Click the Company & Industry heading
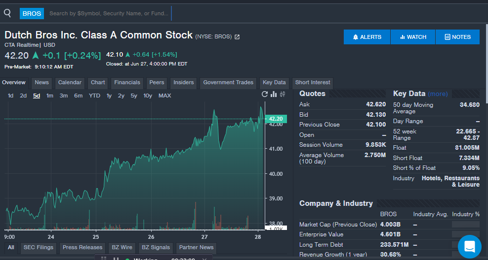Screen dimensions: 488x260 [x=336, y=203]
